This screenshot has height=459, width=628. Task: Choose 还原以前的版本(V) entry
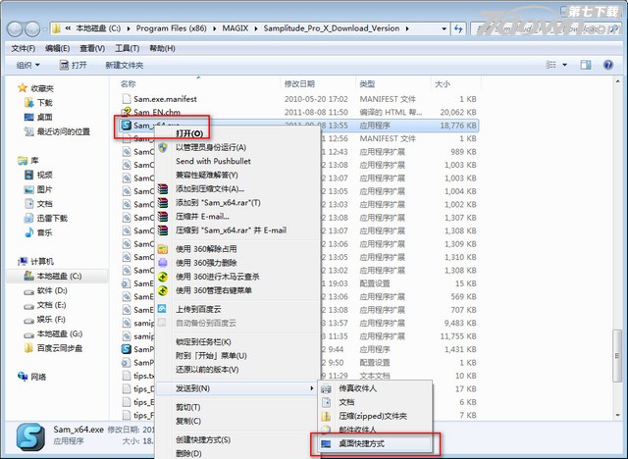point(237,370)
